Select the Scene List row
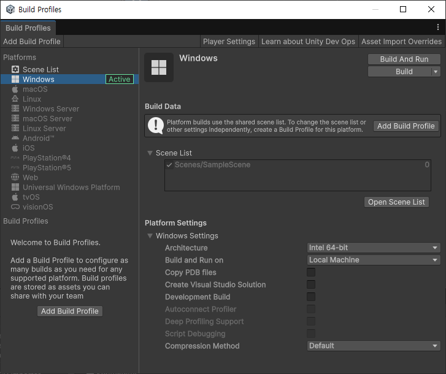The width and height of the screenshot is (446, 374). [69, 69]
